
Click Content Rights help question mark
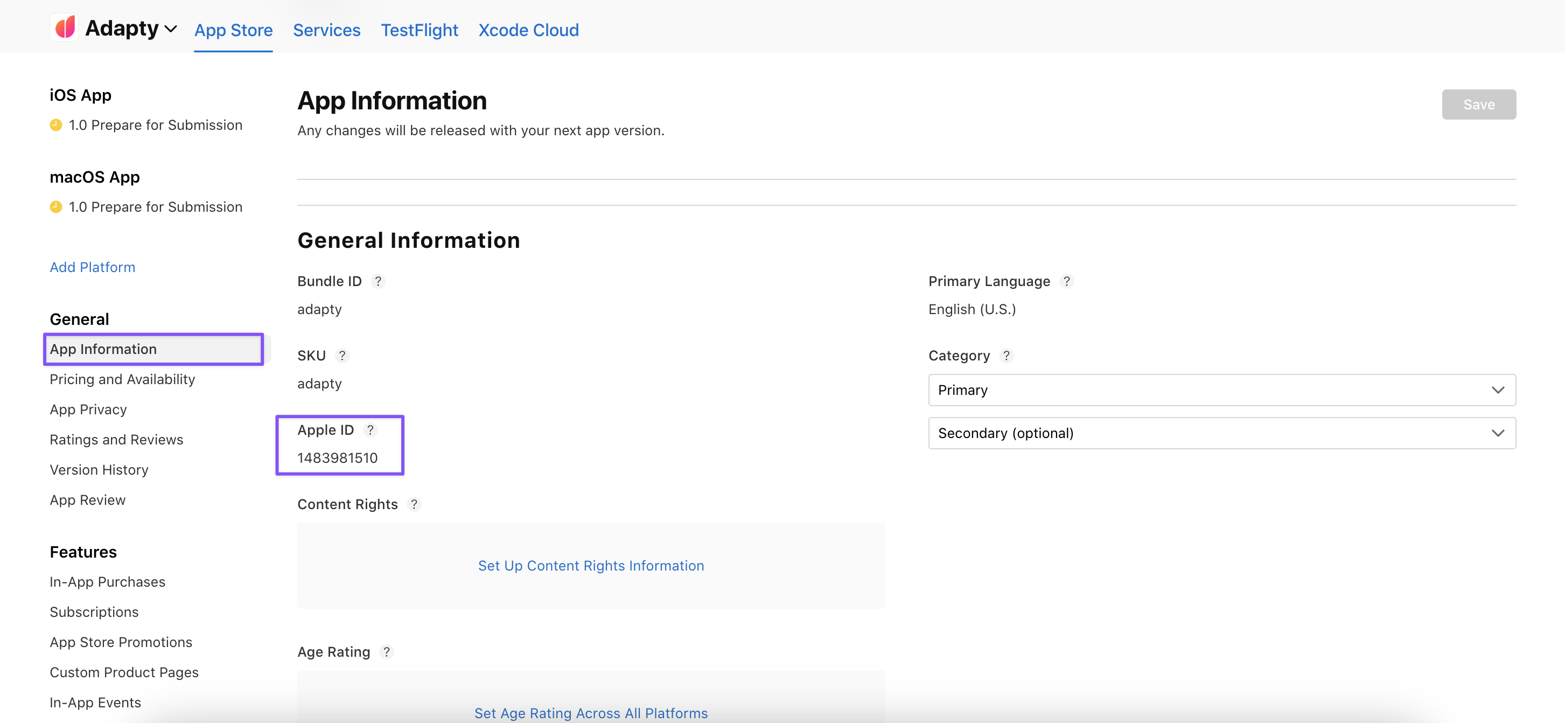414,504
